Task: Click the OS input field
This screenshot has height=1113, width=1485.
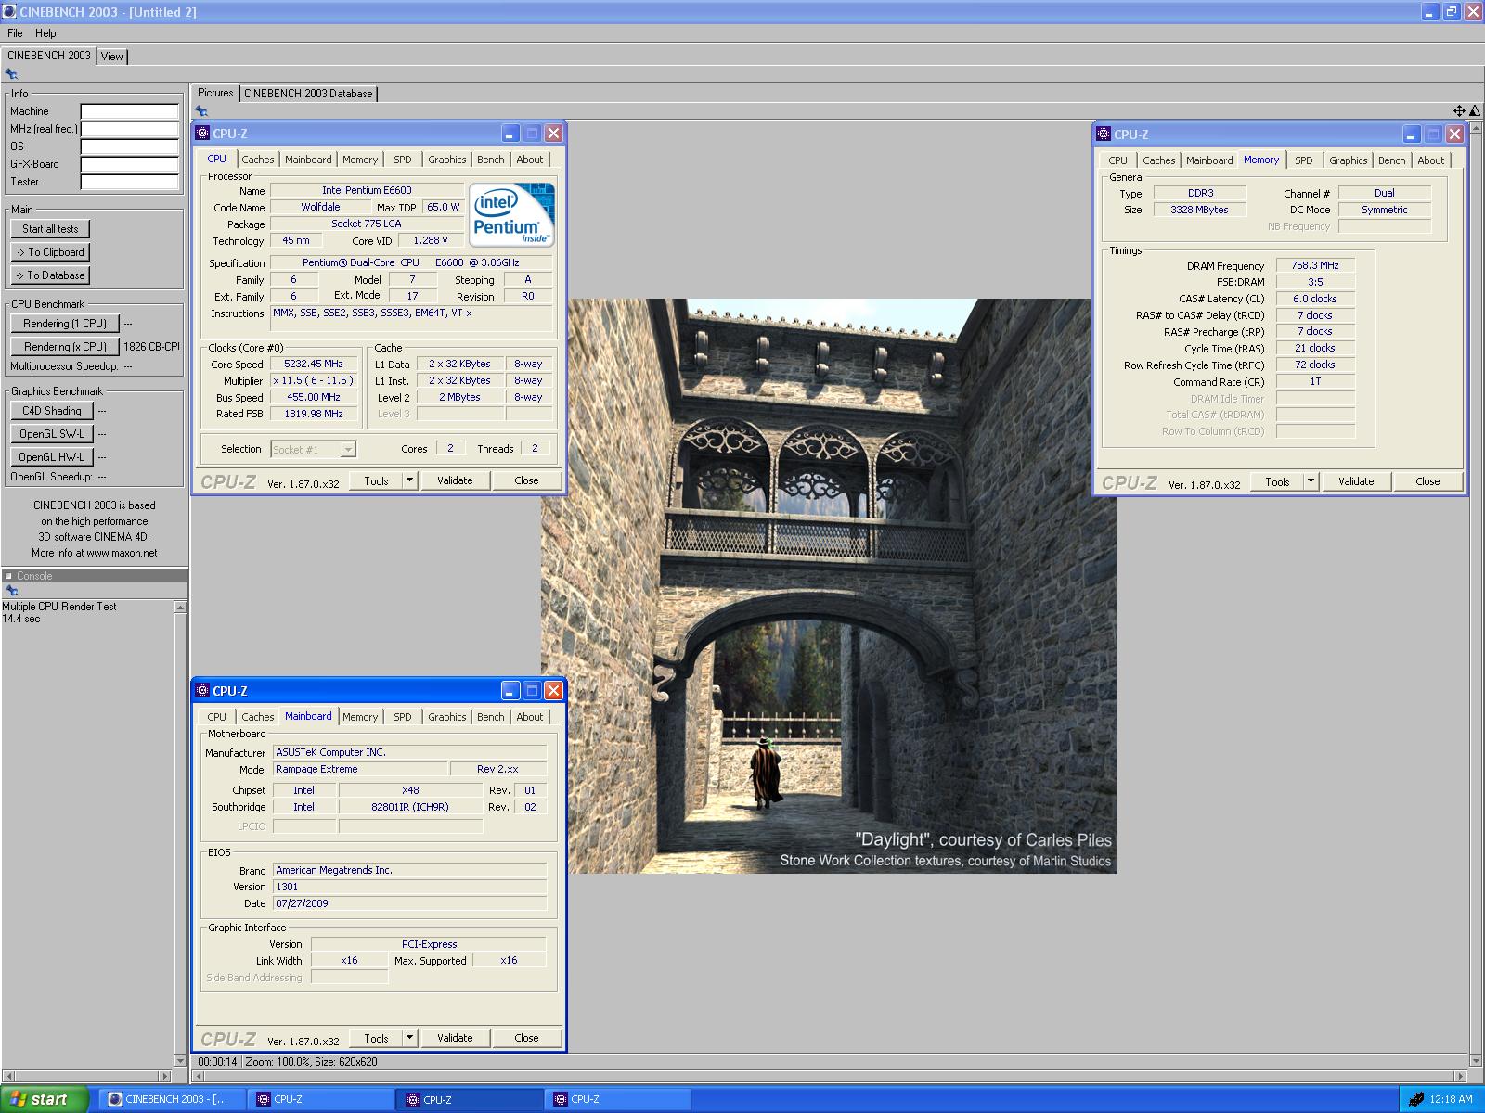Action: 129,147
